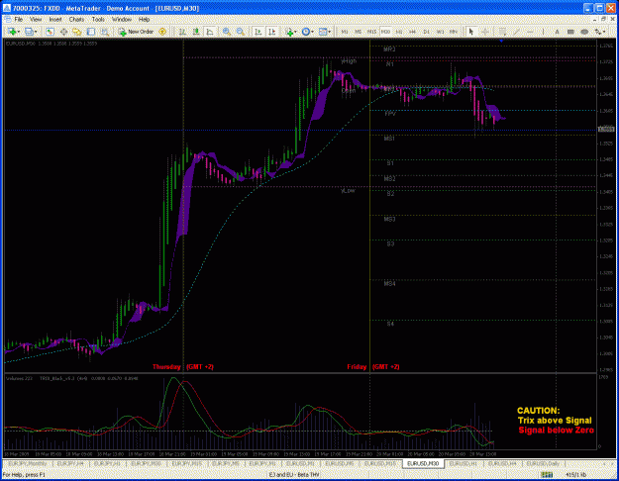The image size is (619, 481).
Task: Click the New Order button
Action: pyautogui.click(x=137, y=32)
